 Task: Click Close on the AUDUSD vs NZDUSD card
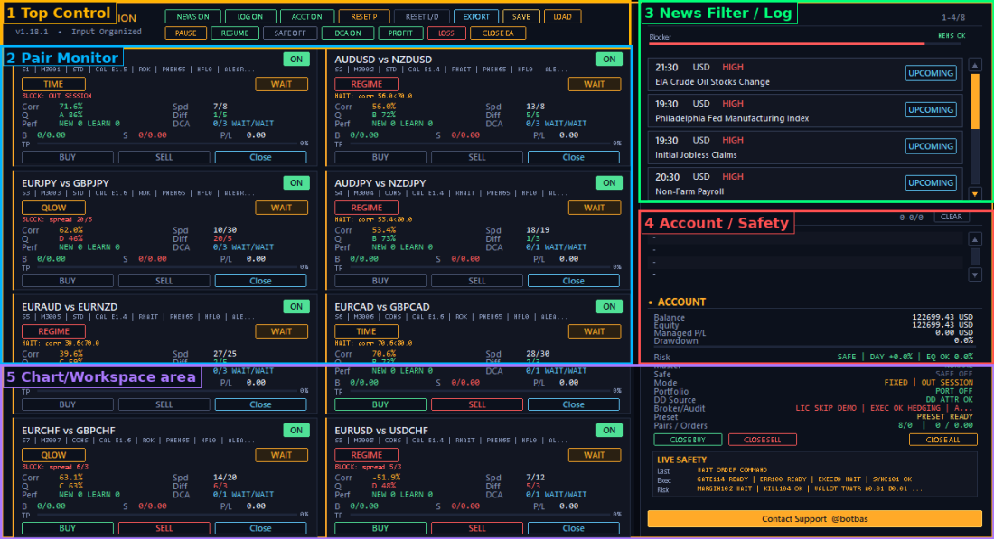(x=574, y=157)
